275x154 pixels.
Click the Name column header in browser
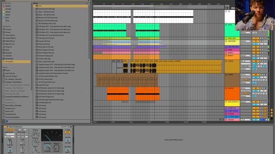pos(36,3)
